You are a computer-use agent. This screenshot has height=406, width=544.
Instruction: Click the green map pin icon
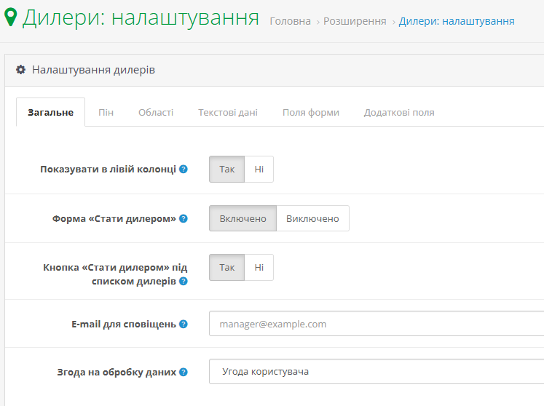click(10, 17)
